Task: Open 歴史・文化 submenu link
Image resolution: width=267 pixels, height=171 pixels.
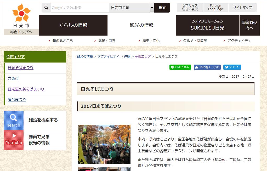Action: (x=151, y=41)
